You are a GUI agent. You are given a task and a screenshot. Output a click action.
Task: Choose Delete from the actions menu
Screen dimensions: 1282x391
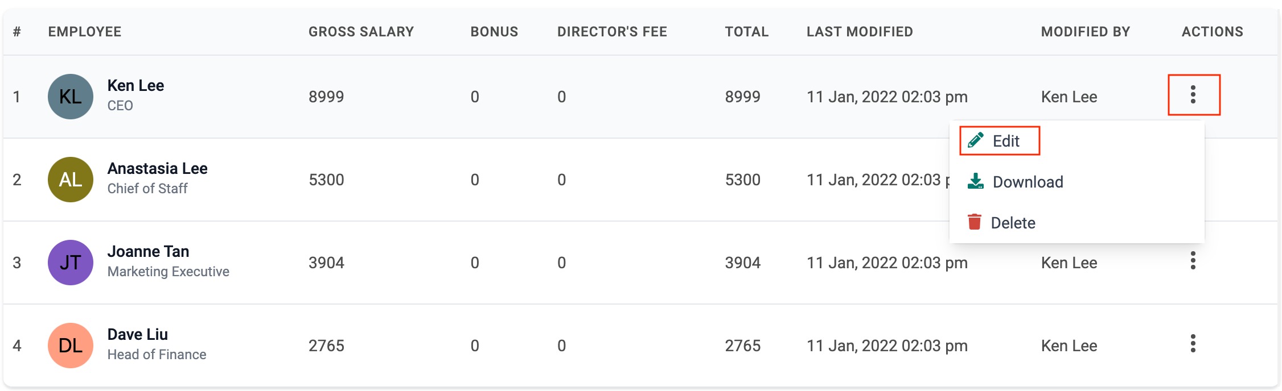tap(1002, 223)
